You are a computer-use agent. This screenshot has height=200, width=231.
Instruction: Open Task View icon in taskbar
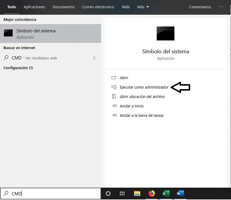coord(122,194)
